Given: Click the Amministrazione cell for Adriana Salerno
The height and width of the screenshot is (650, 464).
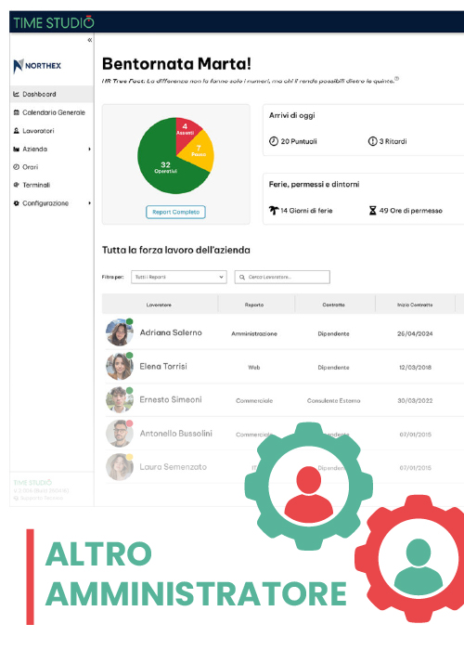Looking at the screenshot, I should (254, 333).
